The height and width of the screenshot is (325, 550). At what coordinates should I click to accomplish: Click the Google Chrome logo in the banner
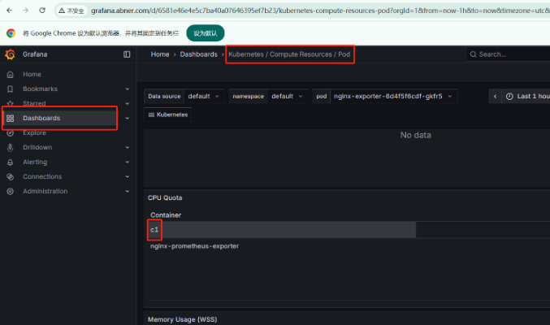pos(11,33)
